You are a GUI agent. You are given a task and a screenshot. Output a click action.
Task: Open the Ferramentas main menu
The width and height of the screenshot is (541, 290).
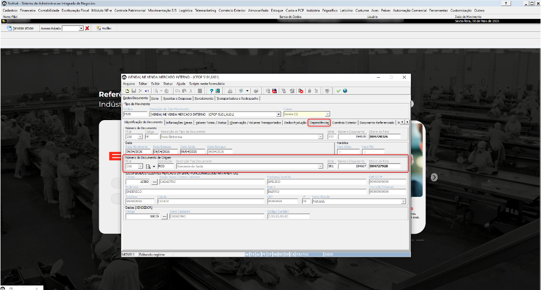[x=438, y=10]
